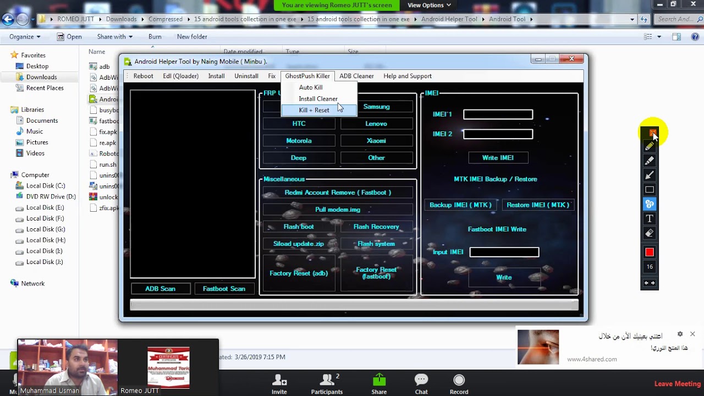Viewport: 704px width, 396px height.
Task: Select the highlighter marker tool
Action: (x=650, y=161)
